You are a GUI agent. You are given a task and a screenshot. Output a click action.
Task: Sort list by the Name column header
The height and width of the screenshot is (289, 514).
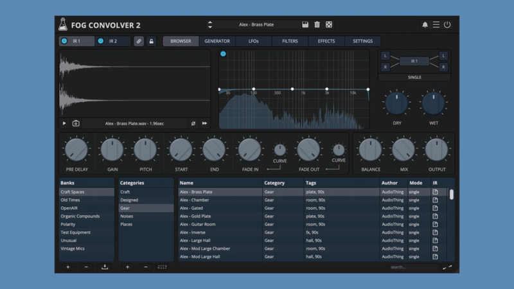(x=220, y=183)
